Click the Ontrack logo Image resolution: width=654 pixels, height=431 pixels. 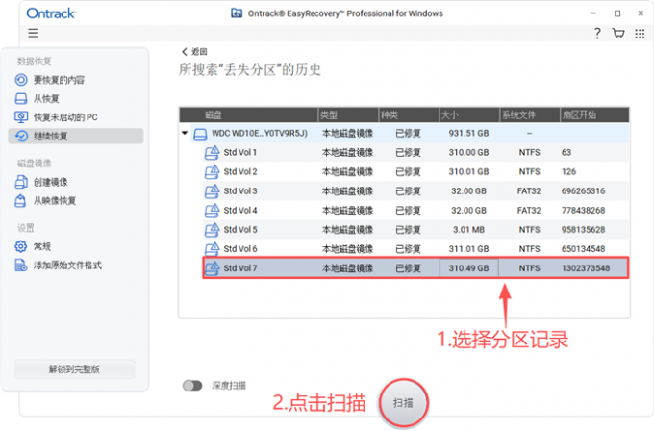click(x=51, y=13)
